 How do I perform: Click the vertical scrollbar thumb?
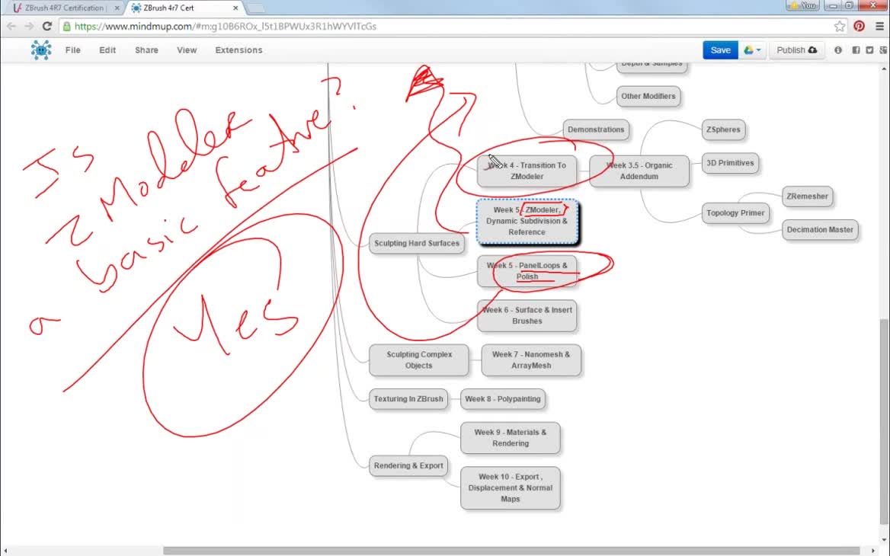884,421
